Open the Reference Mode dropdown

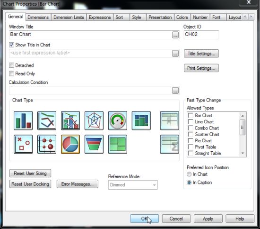[x=133, y=185]
